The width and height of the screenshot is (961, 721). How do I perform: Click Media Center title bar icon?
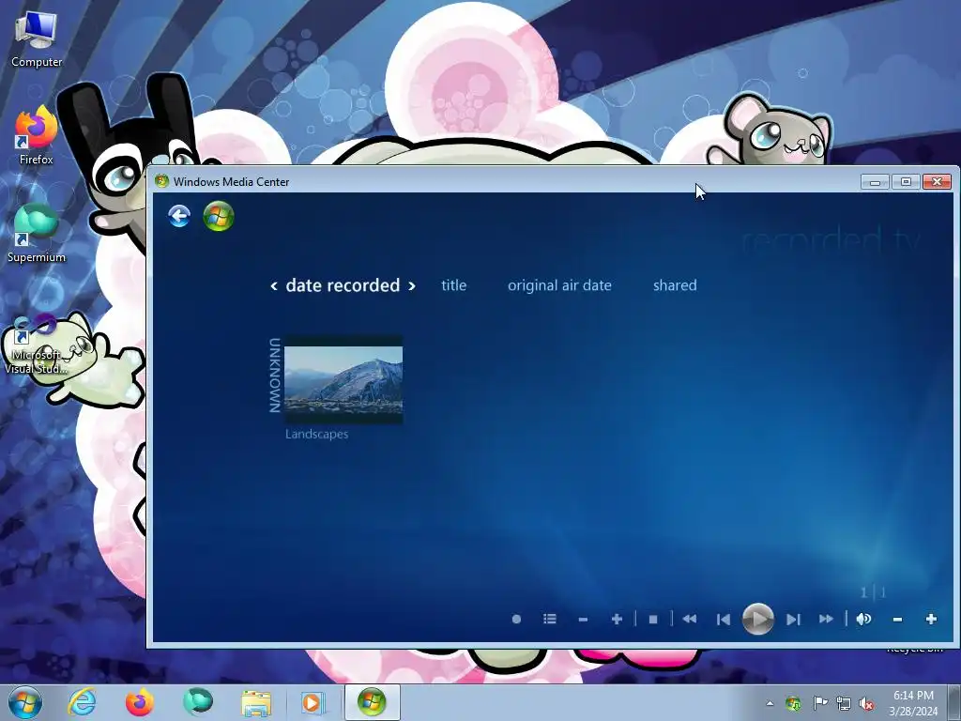coord(161,181)
